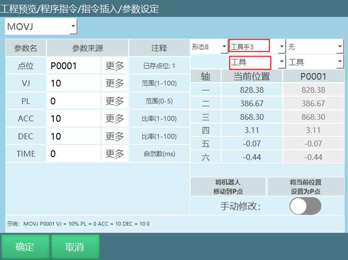Click 将当前位置设置为P点 button
This screenshot has height=260, width=348.
(305, 187)
